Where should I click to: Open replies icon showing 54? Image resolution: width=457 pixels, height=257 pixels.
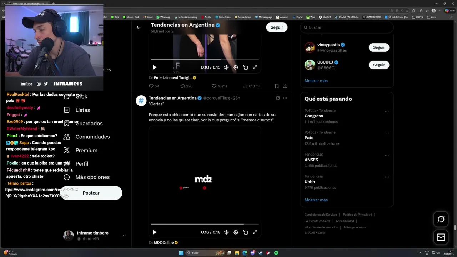154,86
